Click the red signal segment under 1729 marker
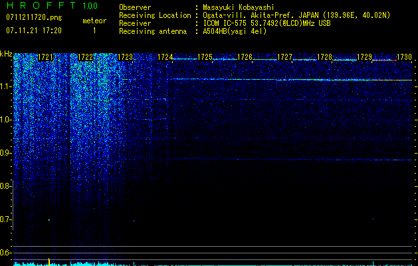 384,61
